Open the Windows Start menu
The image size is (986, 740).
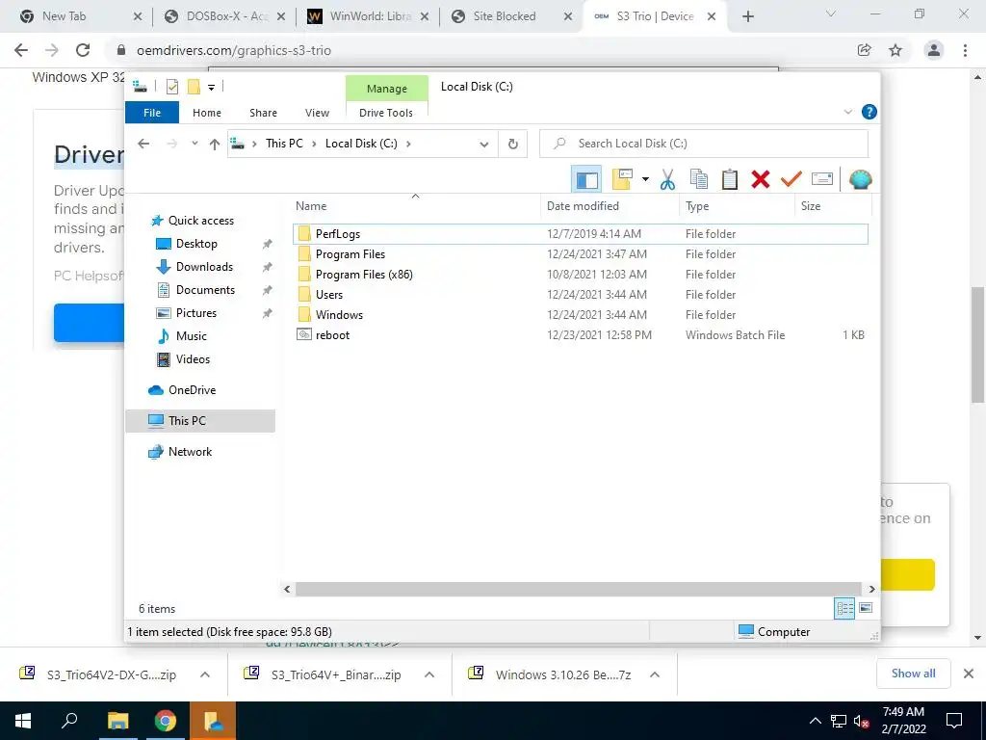pyautogui.click(x=23, y=721)
